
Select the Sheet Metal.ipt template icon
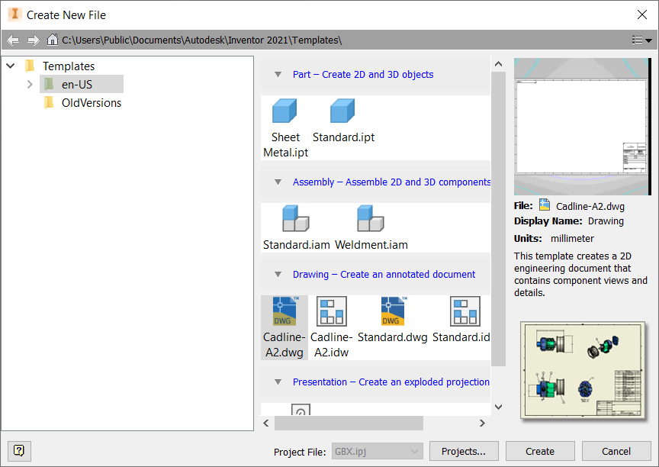(284, 110)
